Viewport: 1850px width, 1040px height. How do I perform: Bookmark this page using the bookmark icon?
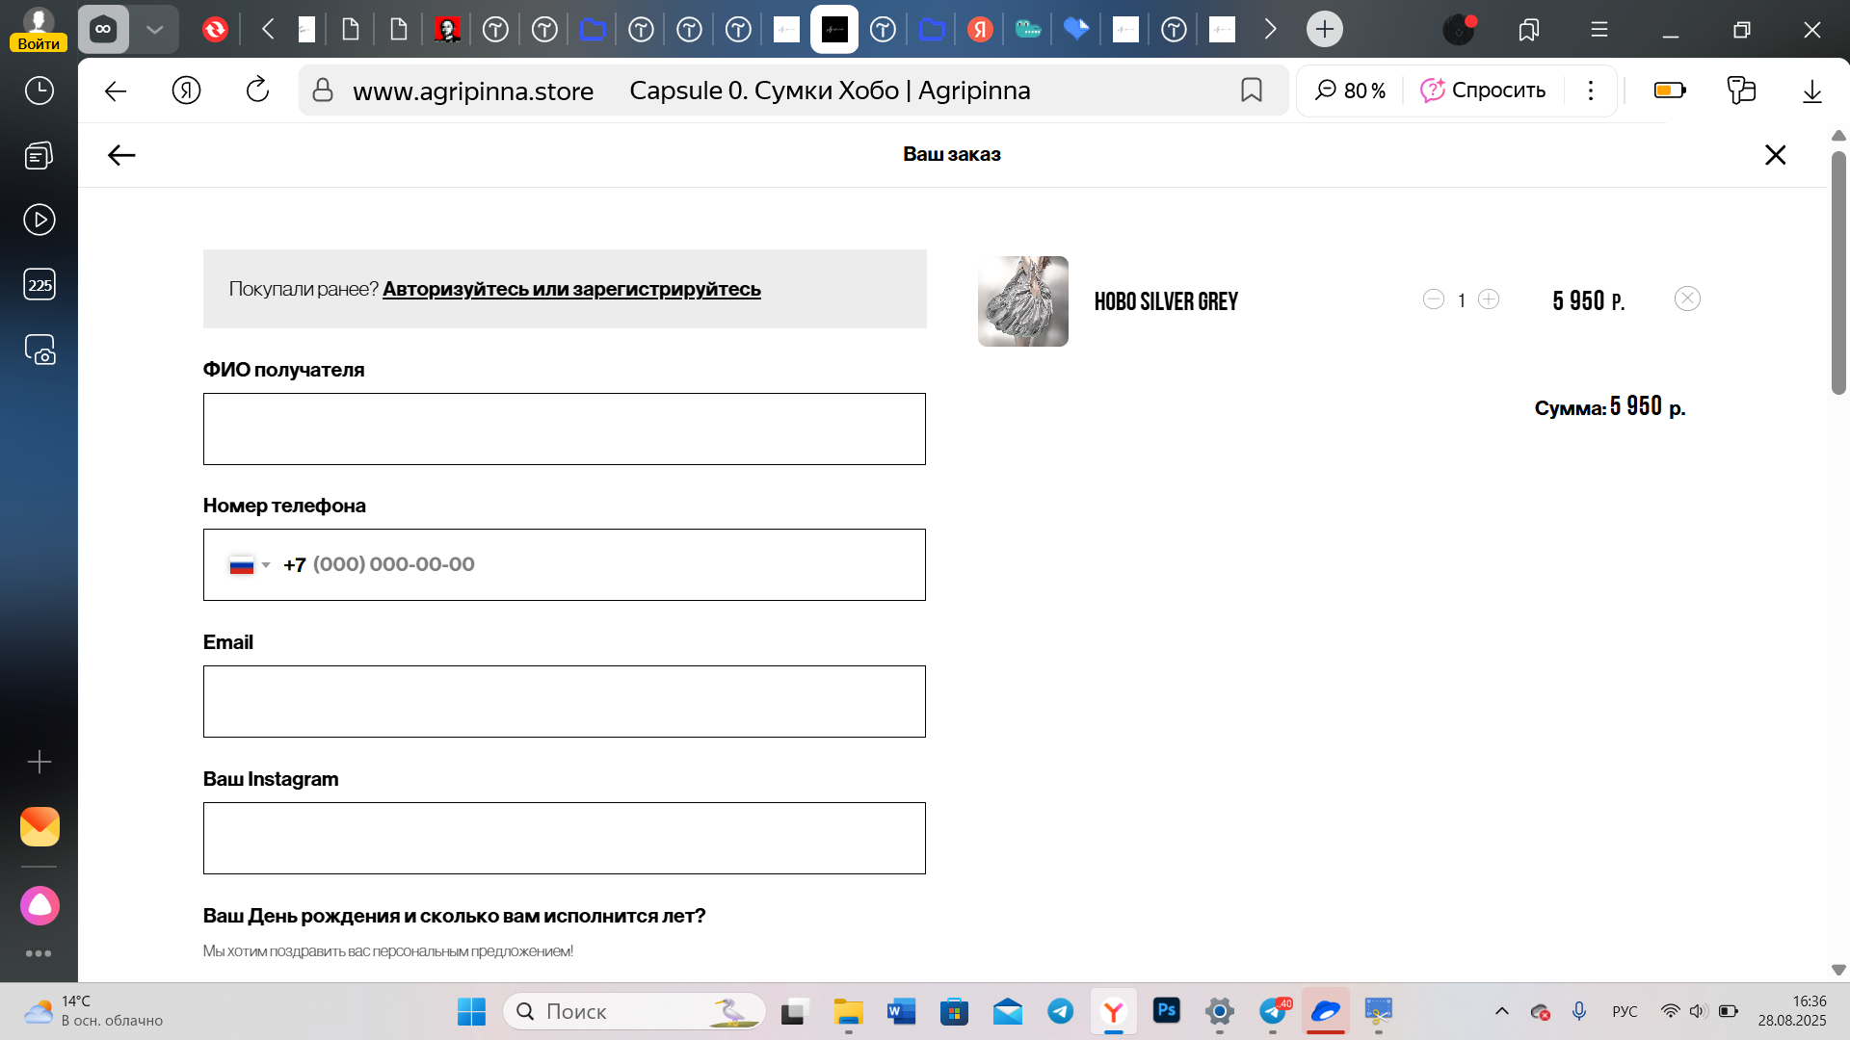[1251, 91]
